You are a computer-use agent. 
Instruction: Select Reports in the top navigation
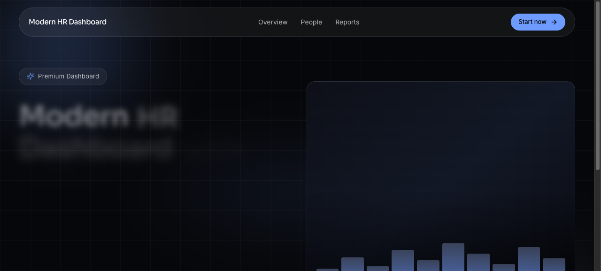point(347,22)
